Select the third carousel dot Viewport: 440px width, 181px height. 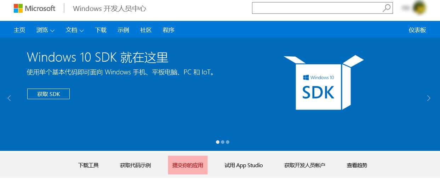click(228, 142)
